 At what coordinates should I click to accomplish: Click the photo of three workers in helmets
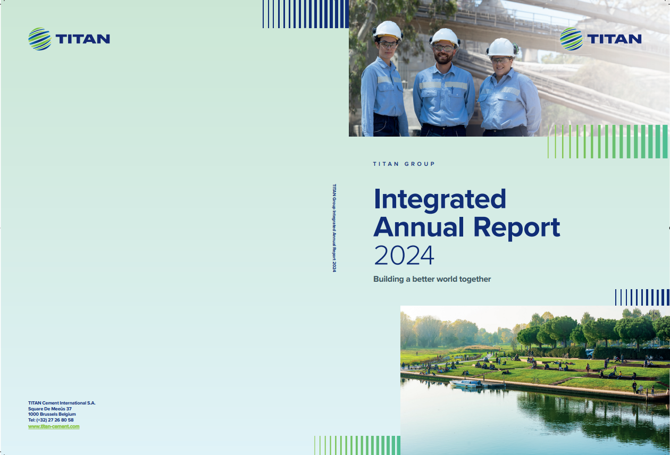point(509,68)
